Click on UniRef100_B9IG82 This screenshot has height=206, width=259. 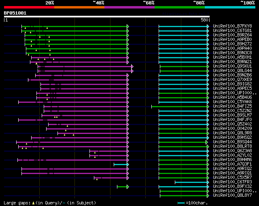(x=232, y=84)
